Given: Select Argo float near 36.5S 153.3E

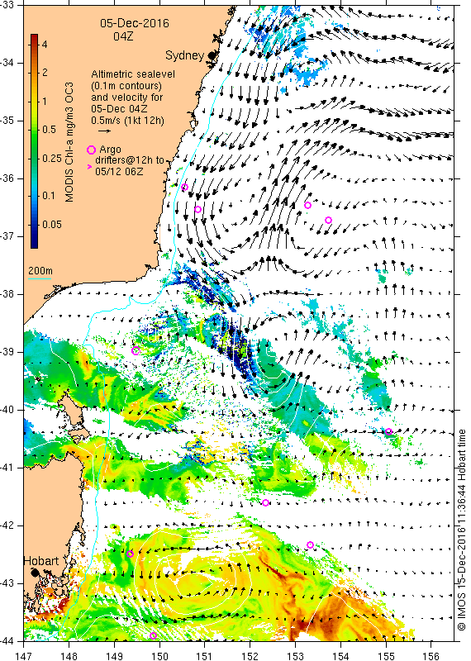Looking at the screenshot, I should 308,205.
